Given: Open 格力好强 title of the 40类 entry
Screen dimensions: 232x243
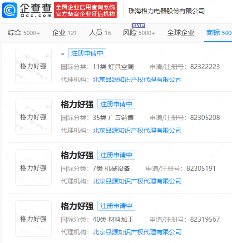Looking at the screenshot, I should click(x=77, y=206).
